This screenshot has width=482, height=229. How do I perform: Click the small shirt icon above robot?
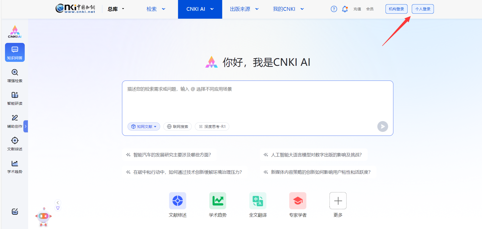tap(58, 208)
